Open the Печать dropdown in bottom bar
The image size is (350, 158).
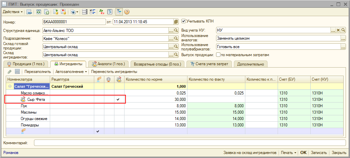tap(288, 153)
